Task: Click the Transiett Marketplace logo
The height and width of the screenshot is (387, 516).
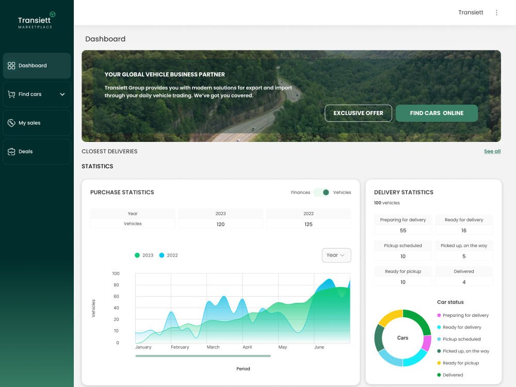Action: point(35,20)
